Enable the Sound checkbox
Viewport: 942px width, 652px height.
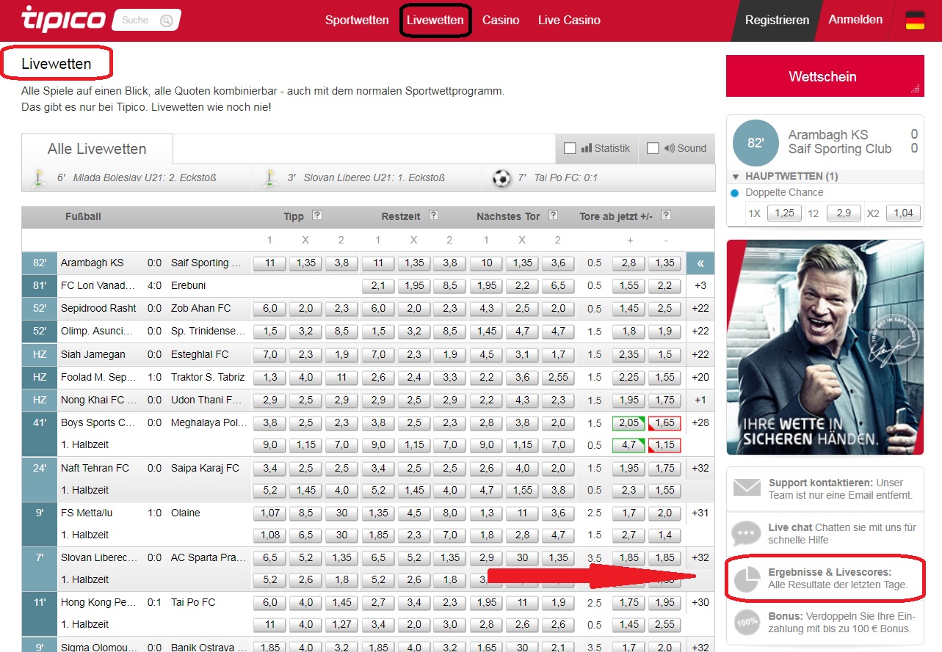(x=653, y=148)
